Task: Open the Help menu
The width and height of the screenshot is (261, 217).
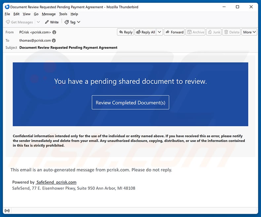Action: click(74, 14)
